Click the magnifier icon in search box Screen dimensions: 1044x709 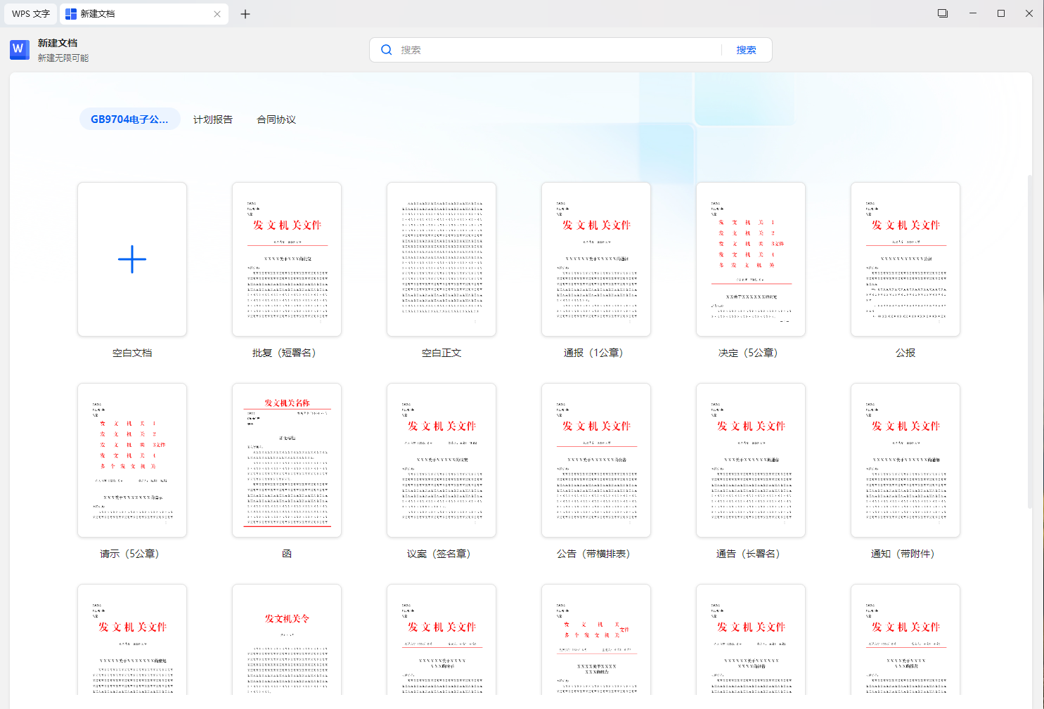click(387, 50)
